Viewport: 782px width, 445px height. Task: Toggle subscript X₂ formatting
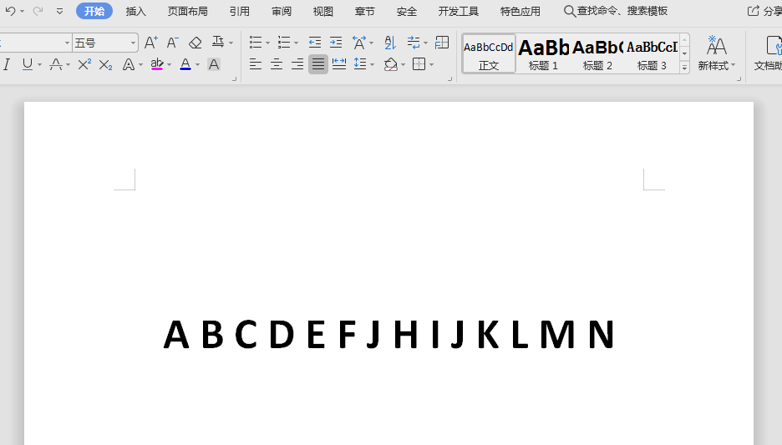[x=105, y=65]
